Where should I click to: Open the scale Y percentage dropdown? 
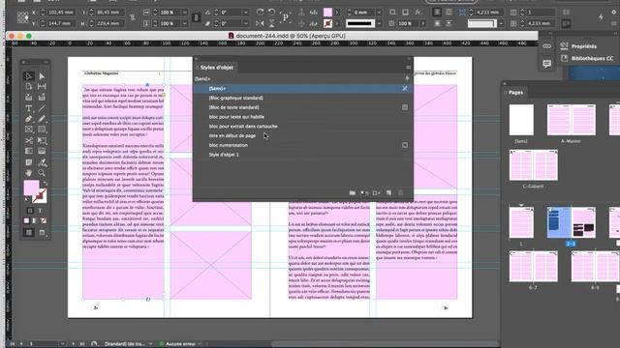(x=185, y=23)
